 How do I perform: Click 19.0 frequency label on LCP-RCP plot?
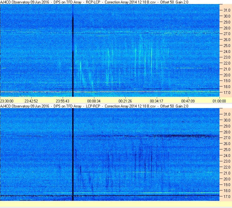pyautogui.click(x=227, y=185)
